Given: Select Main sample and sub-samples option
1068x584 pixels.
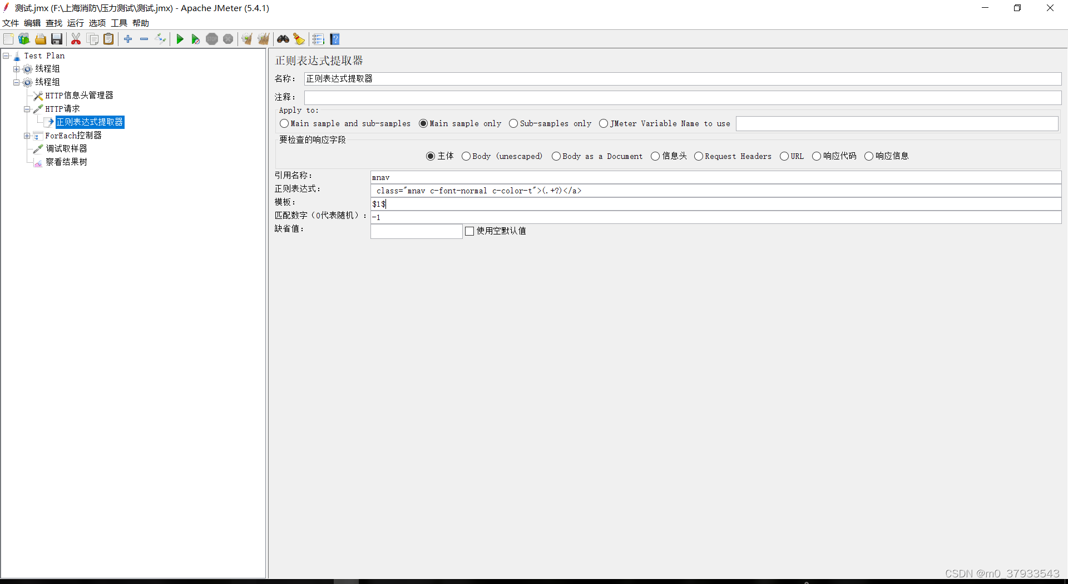Looking at the screenshot, I should click(x=284, y=123).
